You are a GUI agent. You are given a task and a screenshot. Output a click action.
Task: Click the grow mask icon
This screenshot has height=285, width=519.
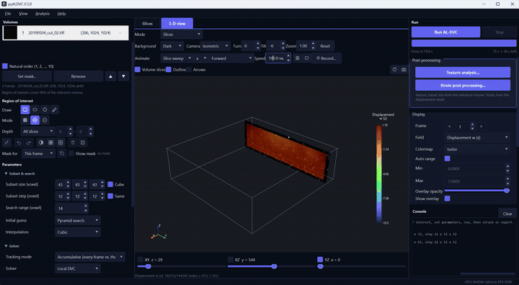click(x=50, y=143)
